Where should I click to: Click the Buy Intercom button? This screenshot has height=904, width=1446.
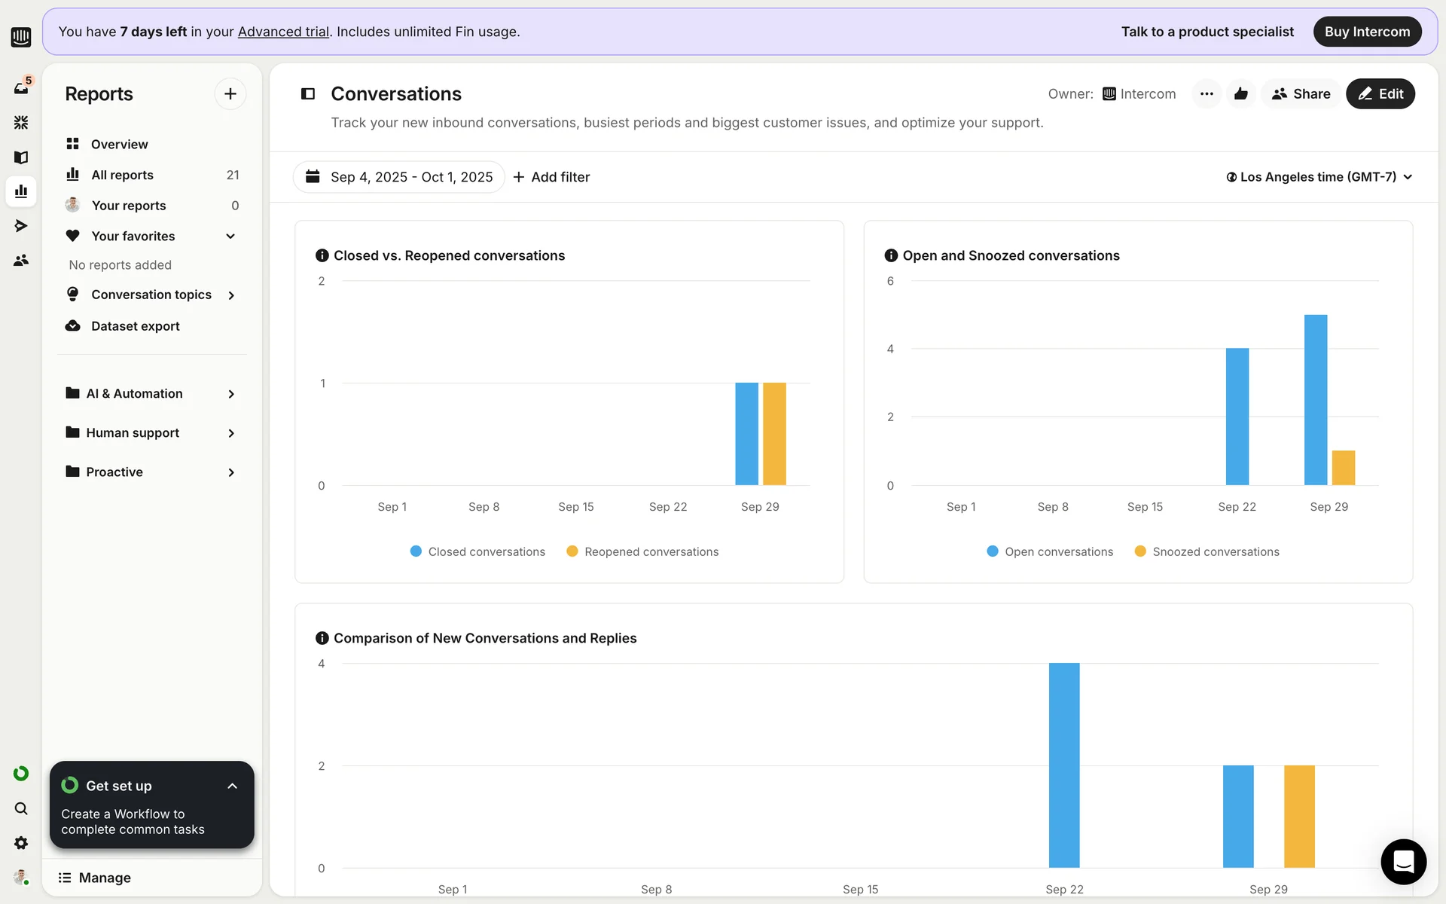[x=1367, y=32]
